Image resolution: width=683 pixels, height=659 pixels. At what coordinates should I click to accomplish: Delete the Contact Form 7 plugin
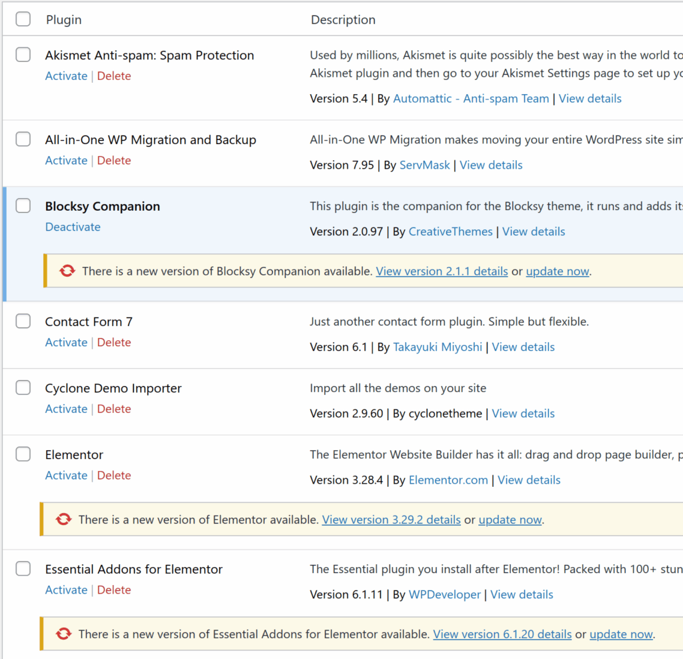[114, 342]
